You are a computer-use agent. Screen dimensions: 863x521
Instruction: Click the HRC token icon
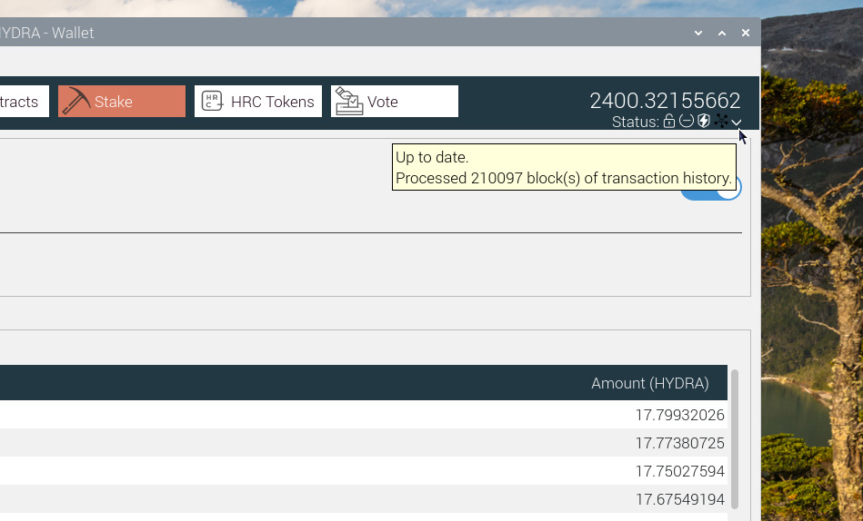(x=212, y=102)
